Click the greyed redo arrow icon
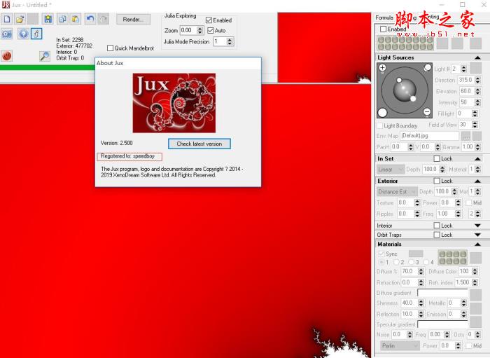This screenshot has width=490, height=358. click(x=104, y=19)
